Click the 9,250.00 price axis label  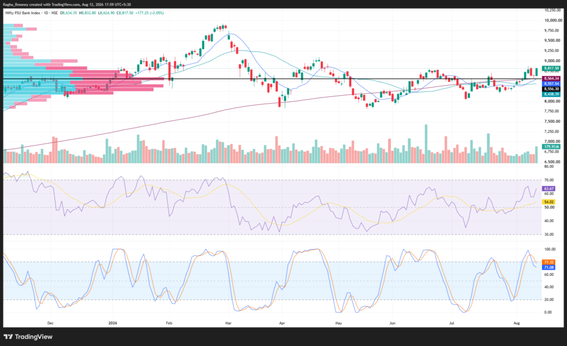(552, 50)
